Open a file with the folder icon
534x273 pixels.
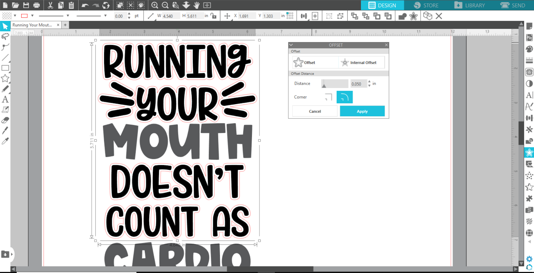tap(15, 5)
